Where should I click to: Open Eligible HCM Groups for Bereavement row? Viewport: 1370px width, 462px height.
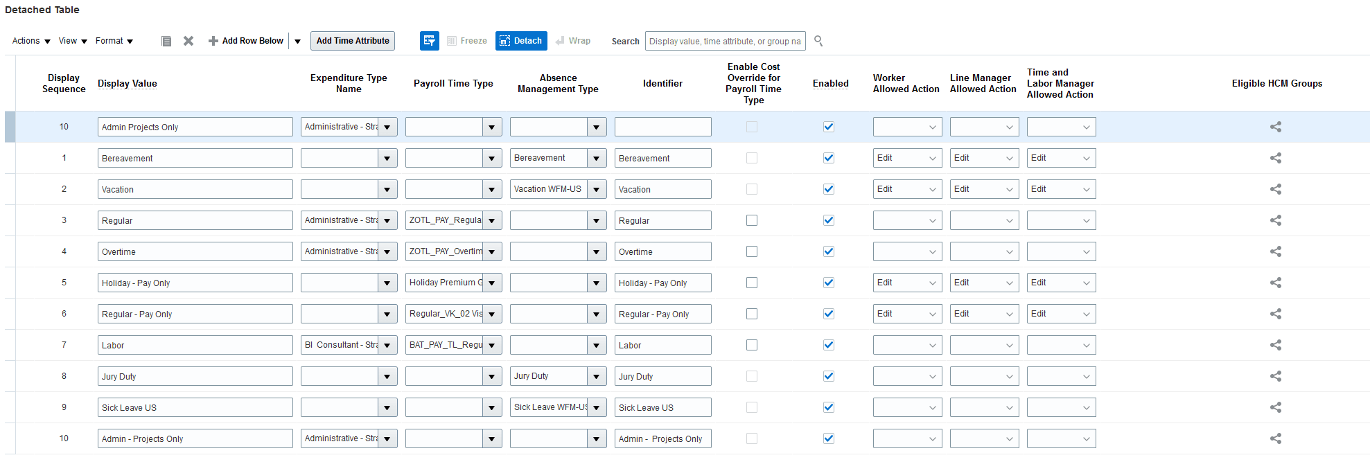coord(1275,158)
